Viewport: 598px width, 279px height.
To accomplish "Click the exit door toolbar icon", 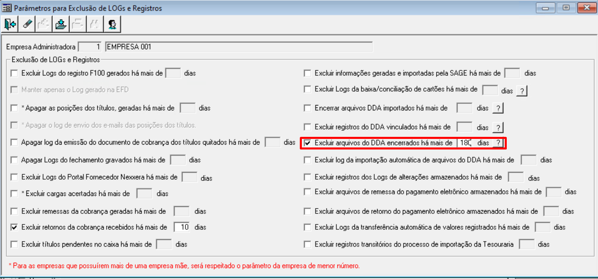I will pyautogui.click(x=10, y=24).
